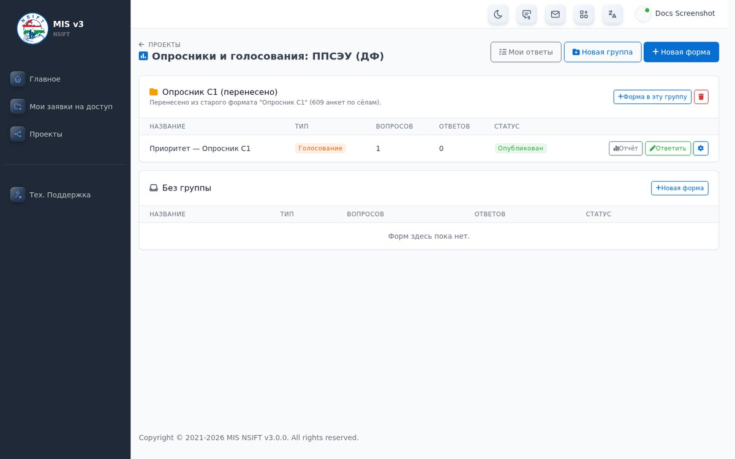Click the Опросники и голосования page heading
The image size is (735, 459).
coord(268,56)
